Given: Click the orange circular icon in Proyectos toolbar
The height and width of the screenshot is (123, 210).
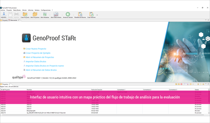Looking at the screenshot, I should click(x=191, y=84).
